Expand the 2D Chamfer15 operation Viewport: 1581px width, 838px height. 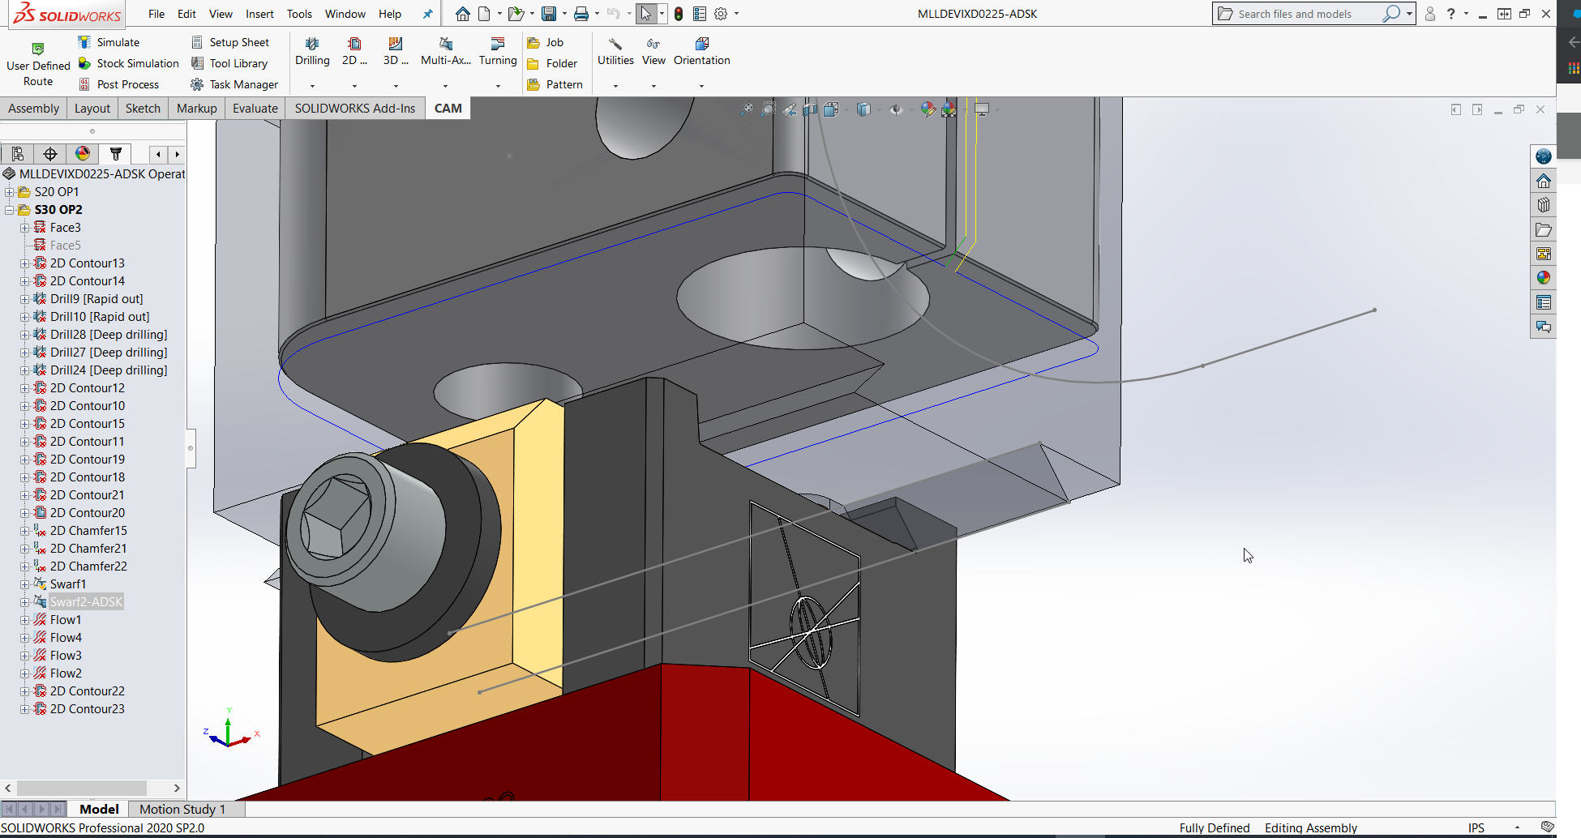(25, 531)
